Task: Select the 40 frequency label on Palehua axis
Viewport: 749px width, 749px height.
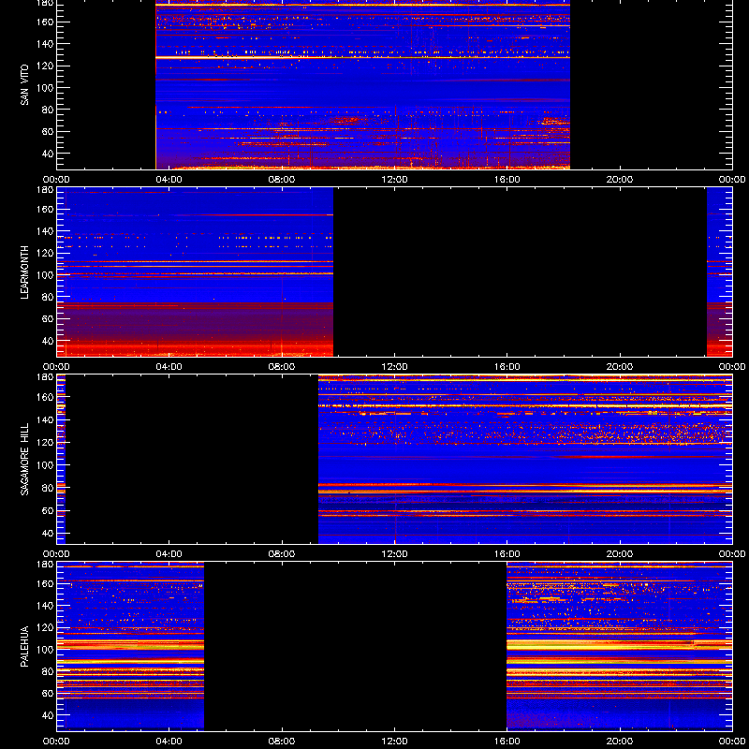Action: click(x=49, y=715)
